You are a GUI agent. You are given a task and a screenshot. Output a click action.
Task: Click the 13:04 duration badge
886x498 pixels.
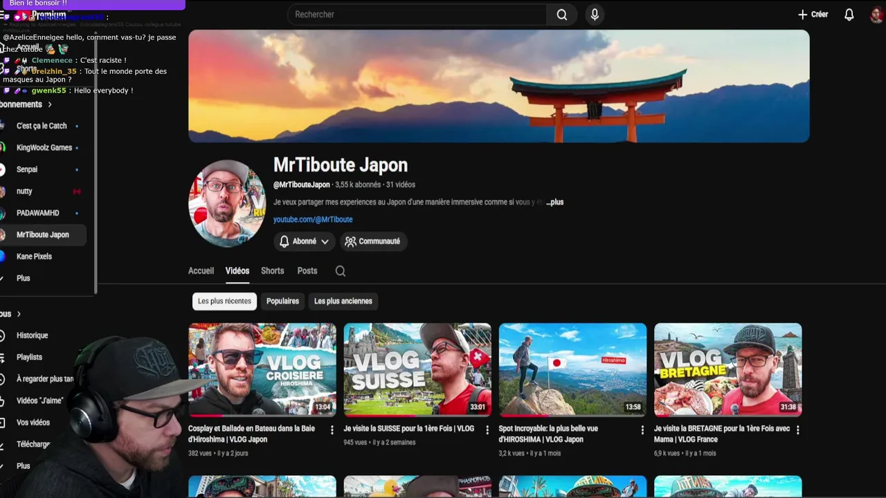[x=323, y=407]
